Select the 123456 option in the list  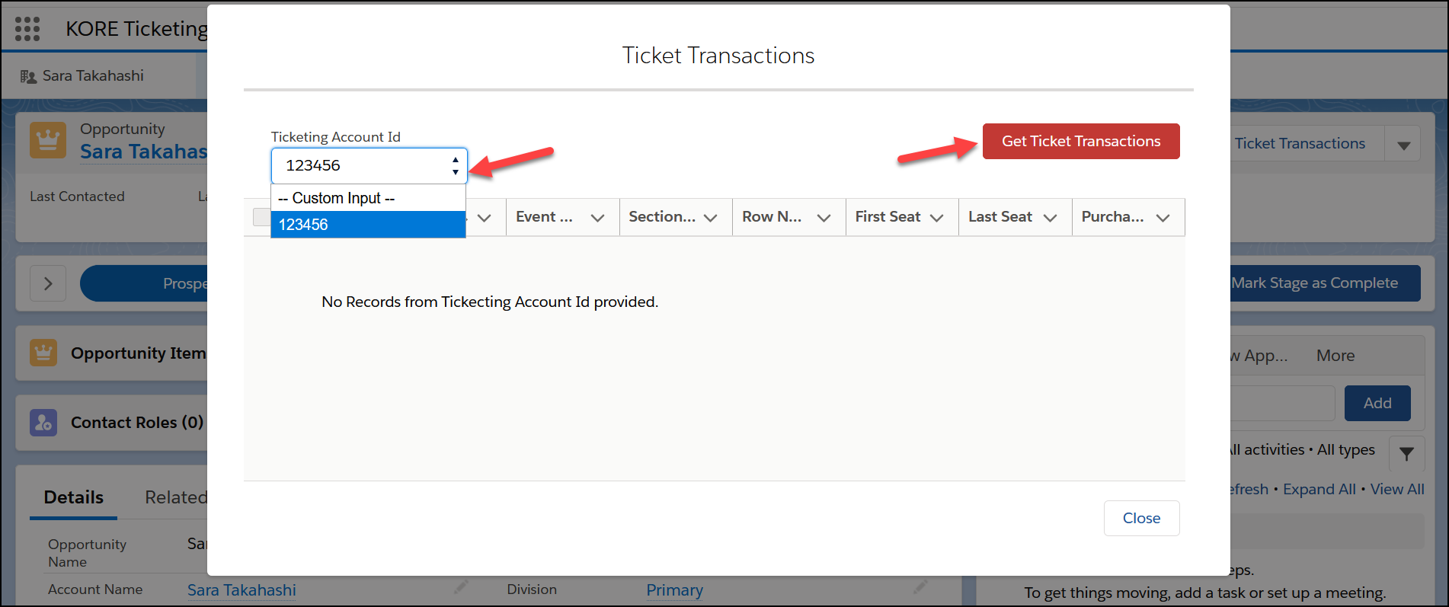tap(368, 225)
